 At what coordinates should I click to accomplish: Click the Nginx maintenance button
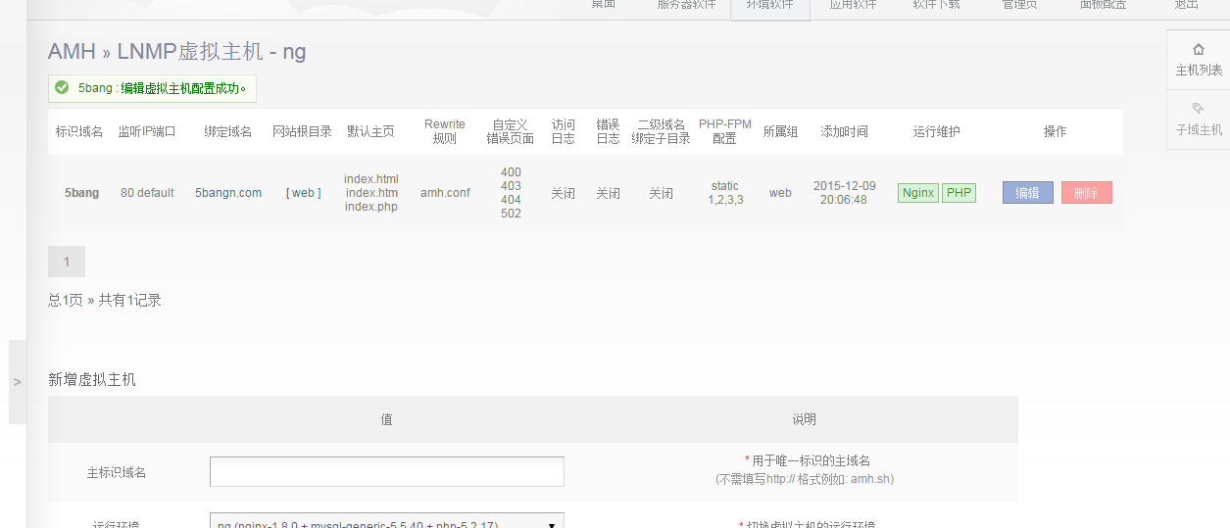pos(917,193)
